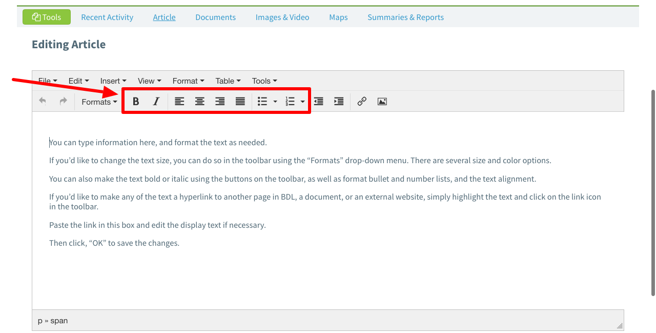Screen dimensions: 656x333
Task: Insert a bullet list
Action: pyautogui.click(x=262, y=102)
